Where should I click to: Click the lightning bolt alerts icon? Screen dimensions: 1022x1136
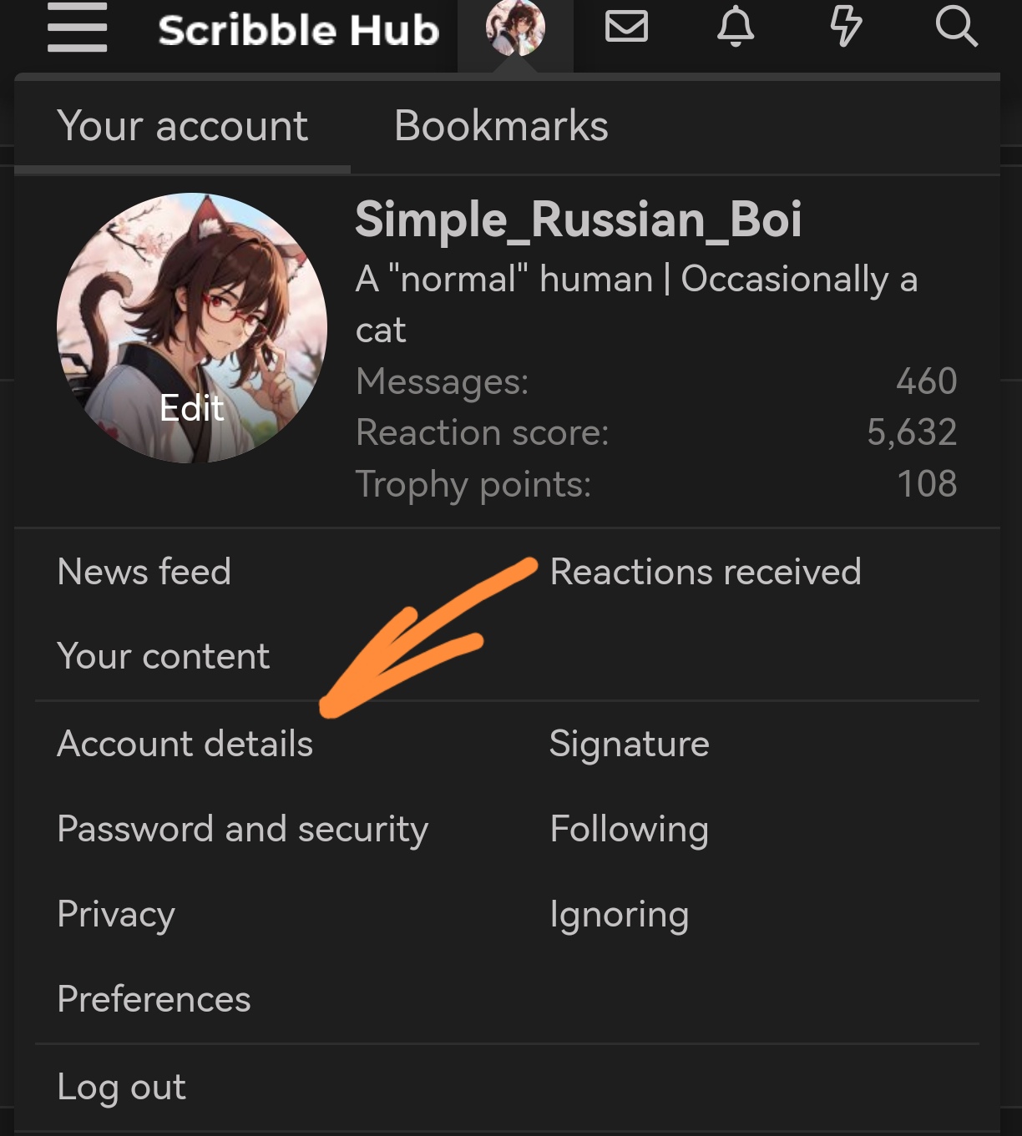click(x=847, y=28)
